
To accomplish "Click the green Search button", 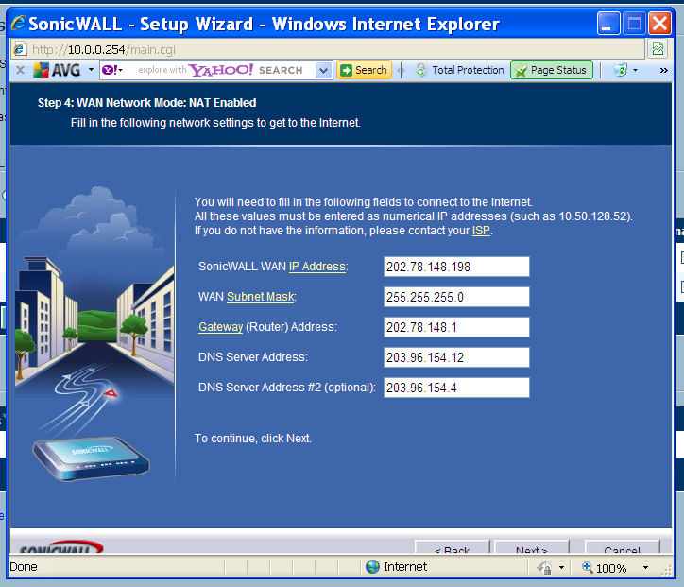I will point(364,70).
